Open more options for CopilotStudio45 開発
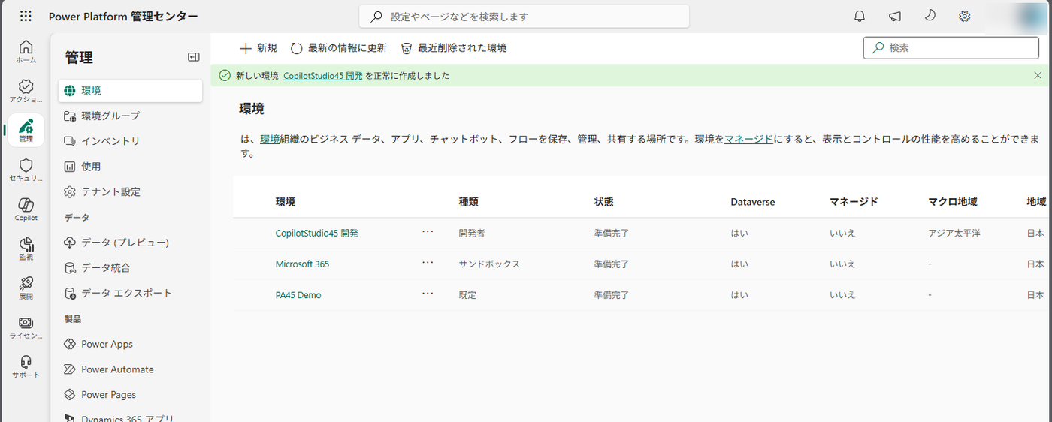This screenshot has width=1052, height=422. (428, 232)
